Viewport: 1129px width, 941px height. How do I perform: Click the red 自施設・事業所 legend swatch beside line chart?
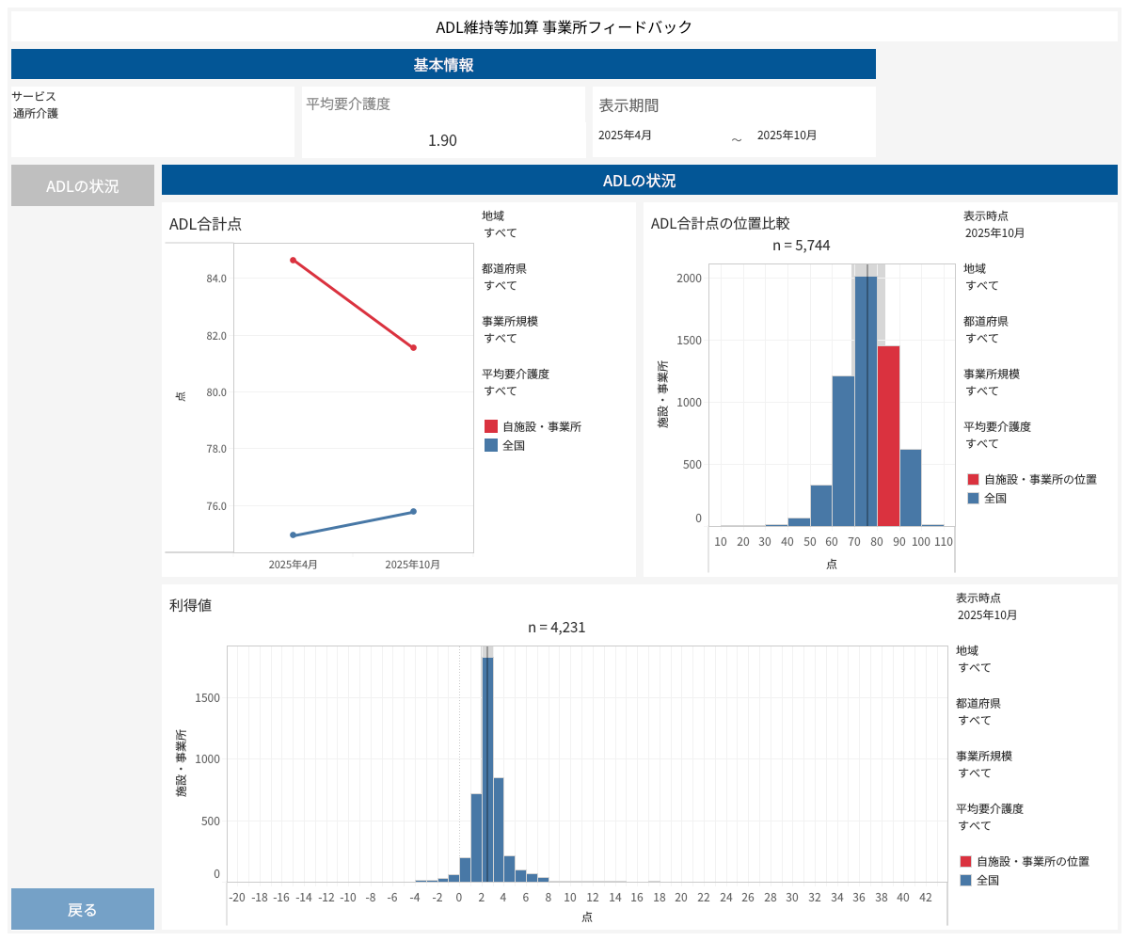tap(491, 426)
